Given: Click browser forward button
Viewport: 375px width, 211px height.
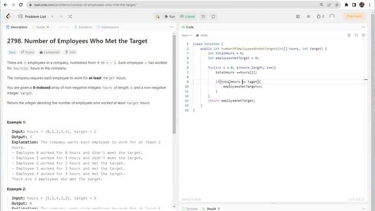Looking at the screenshot, I should point(13,5).
